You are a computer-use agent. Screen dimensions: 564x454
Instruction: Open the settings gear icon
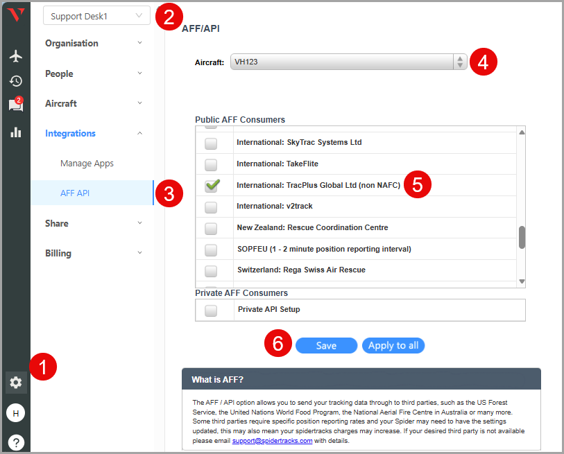(15, 383)
